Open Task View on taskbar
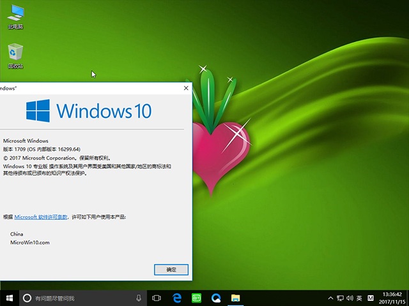 point(157,298)
